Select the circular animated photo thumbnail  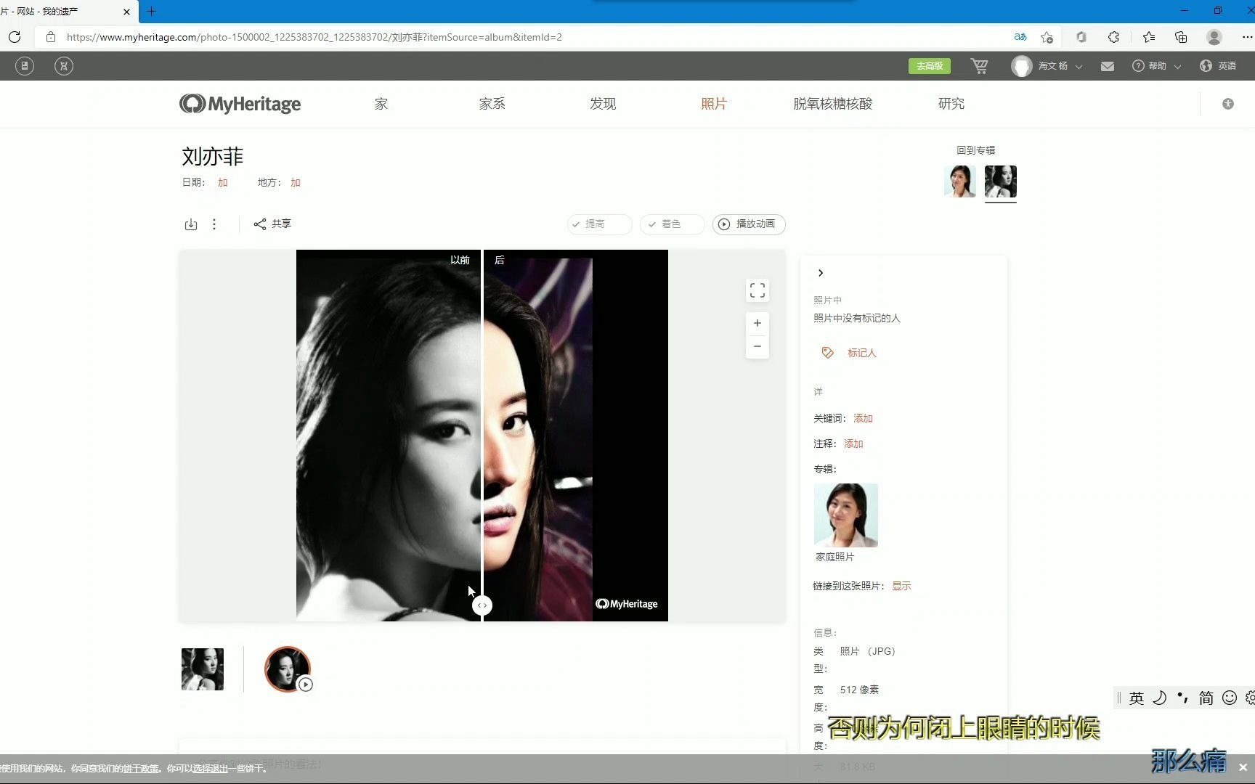[x=288, y=669]
